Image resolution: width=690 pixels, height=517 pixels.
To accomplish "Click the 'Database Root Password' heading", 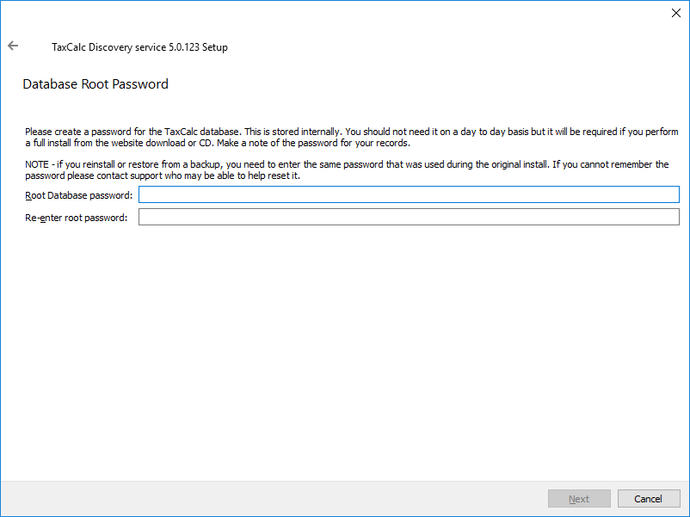I will coord(95,84).
